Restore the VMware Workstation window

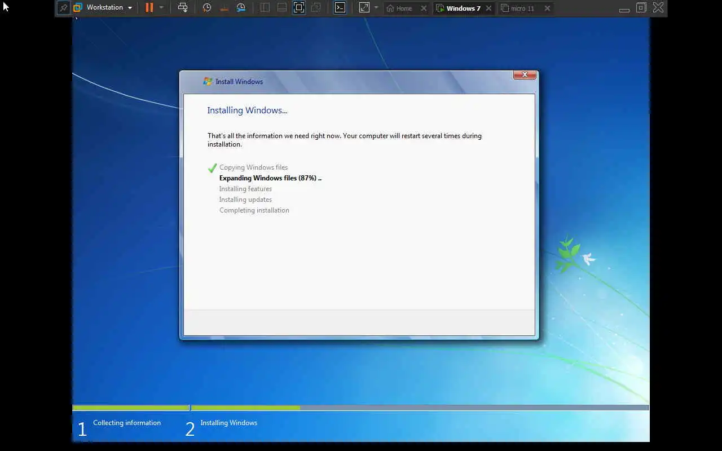click(x=641, y=8)
